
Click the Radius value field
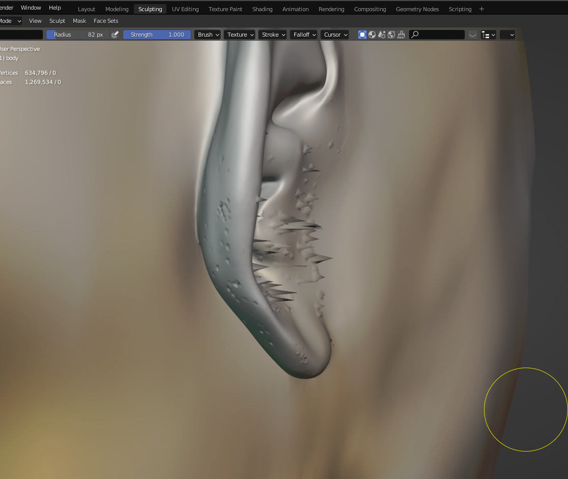tap(78, 35)
